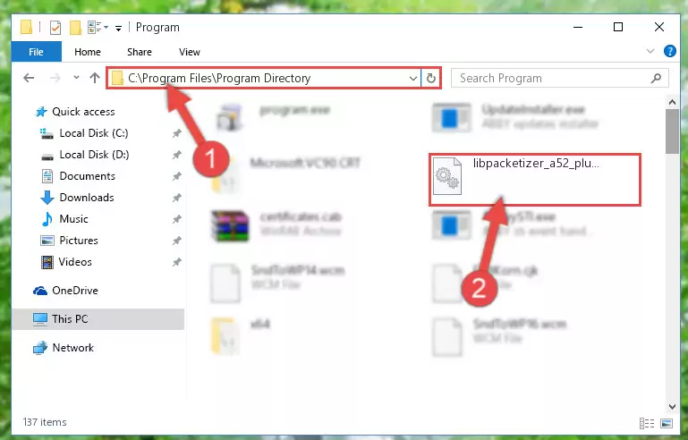Viewport: 688px width, 440px height.
Task: Open Explorer Help question mark icon
Action: pyautogui.click(x=669, y=51)
